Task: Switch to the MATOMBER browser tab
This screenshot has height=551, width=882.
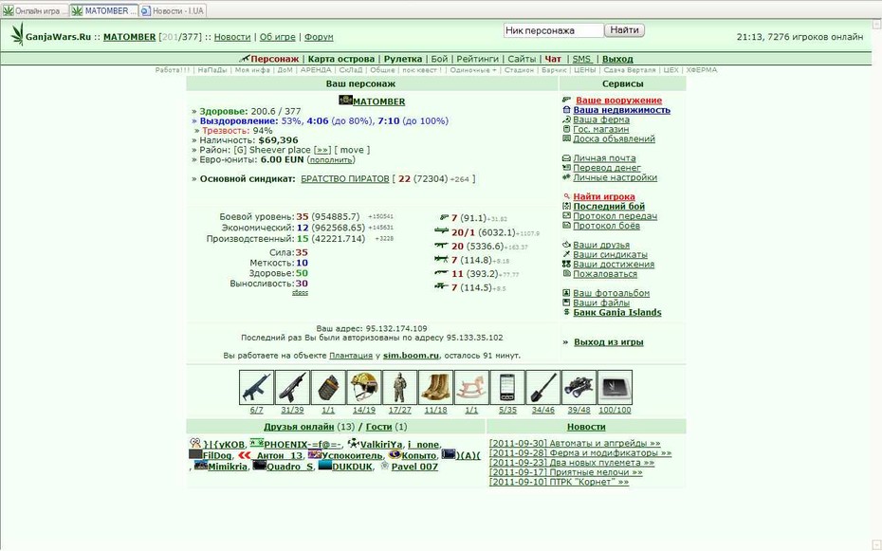Action: (105, 10)
